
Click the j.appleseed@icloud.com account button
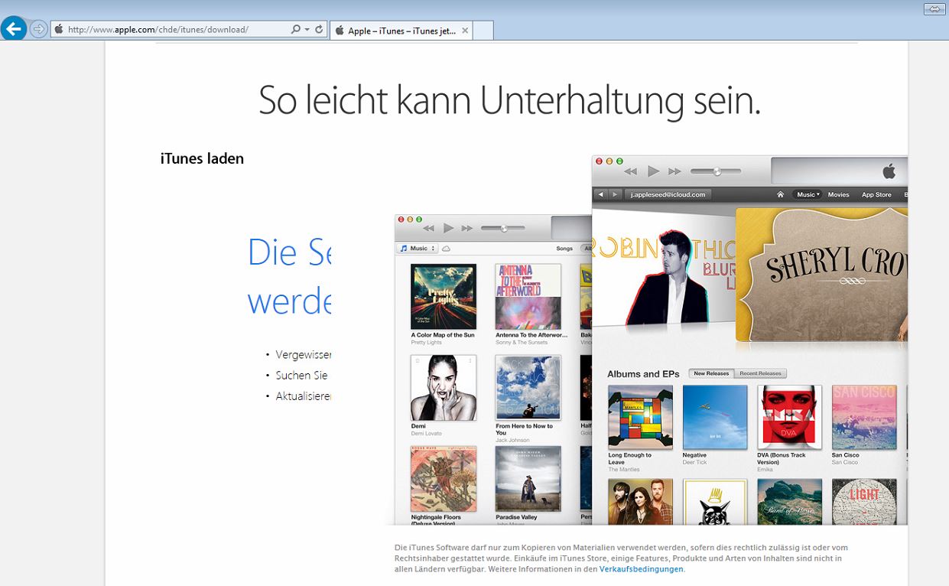[668, 194]
